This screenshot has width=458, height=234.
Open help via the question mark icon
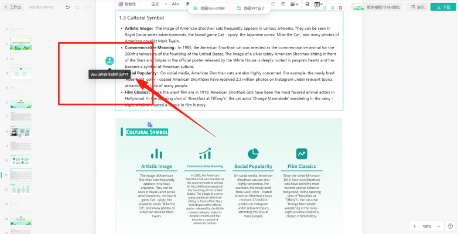(x=450, y=226)
